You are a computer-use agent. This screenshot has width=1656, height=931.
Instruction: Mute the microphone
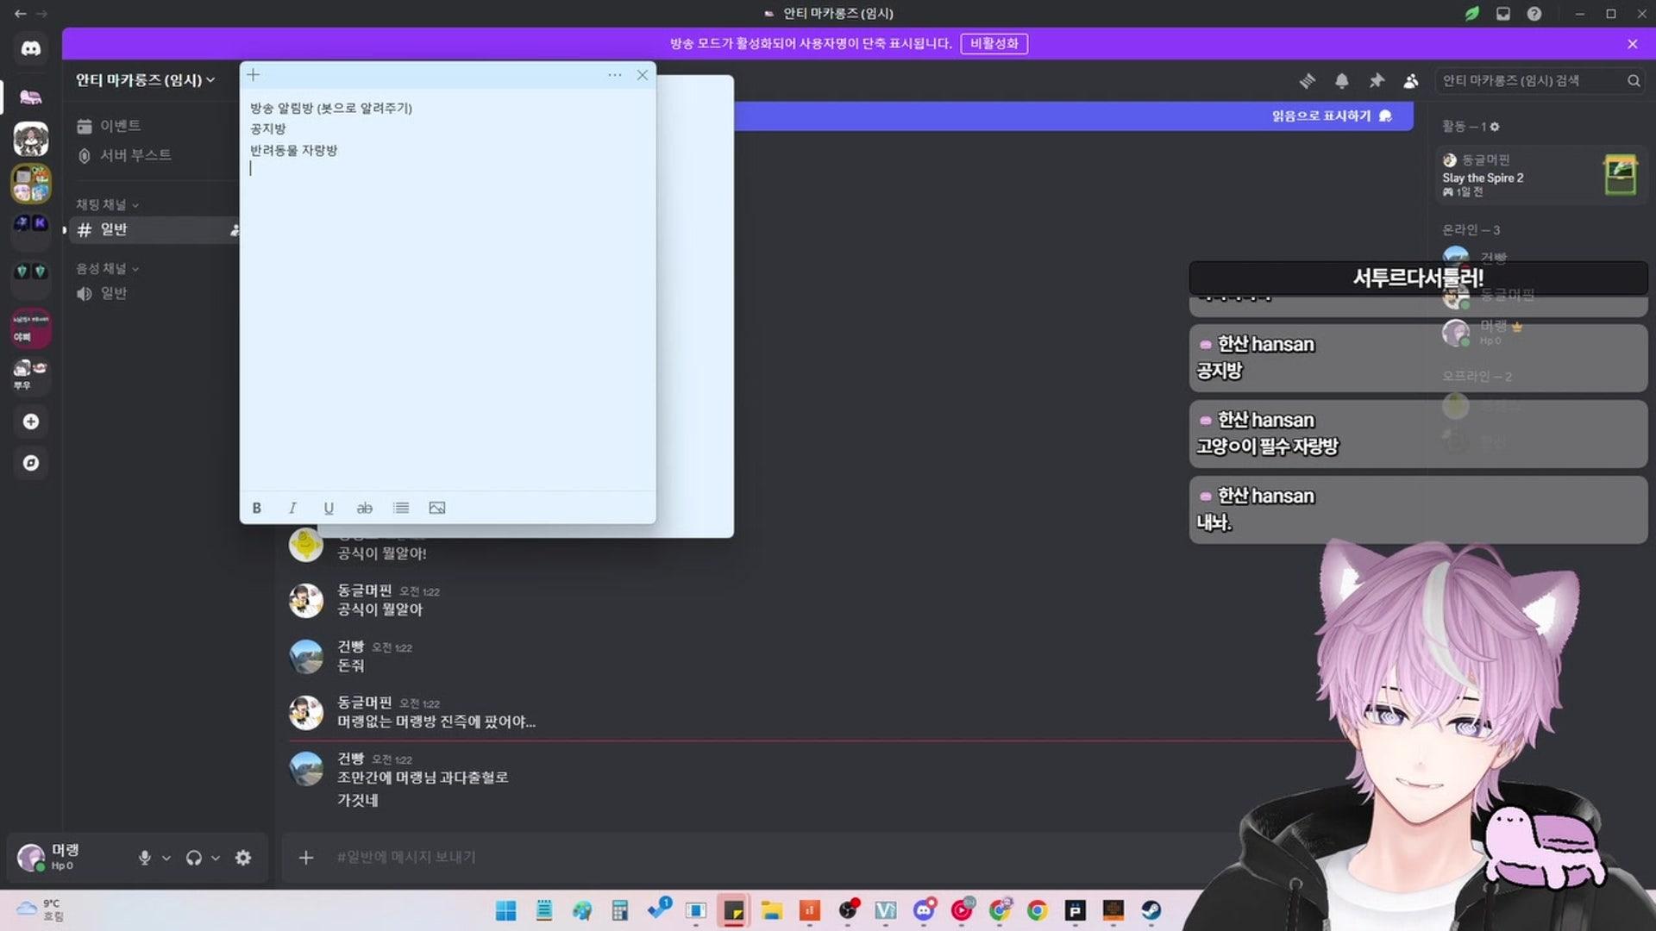click(x=145, y=858)
